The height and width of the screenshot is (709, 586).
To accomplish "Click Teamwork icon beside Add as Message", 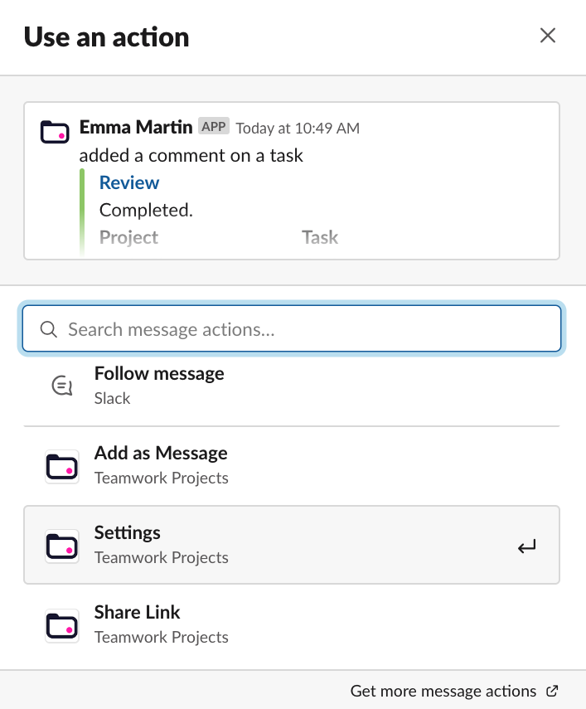I will (62, 466).
